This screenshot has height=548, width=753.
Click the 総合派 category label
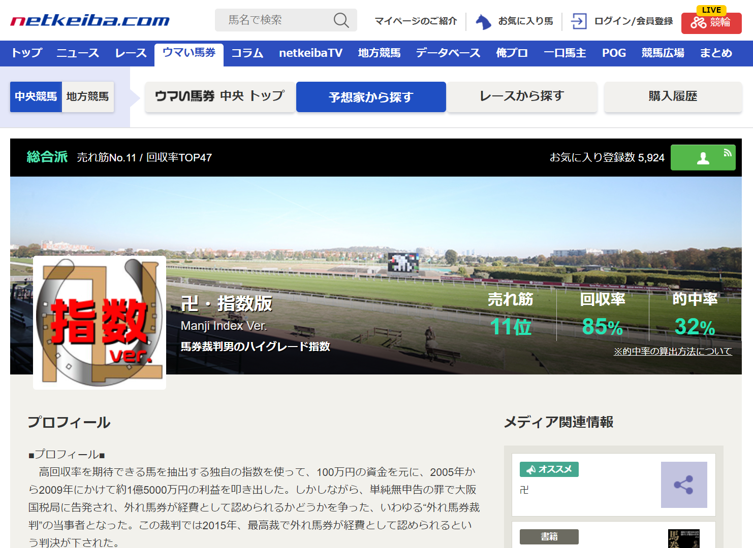pyautogui.click(x=47, y=157)
